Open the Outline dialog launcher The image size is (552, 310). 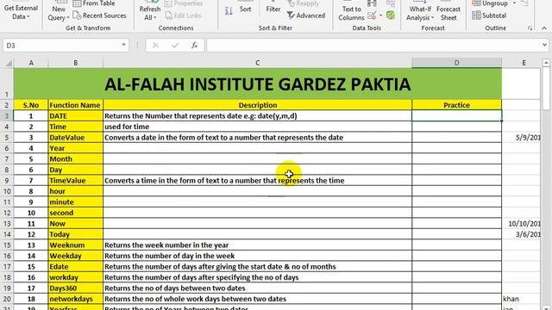(x=530, y=28)
